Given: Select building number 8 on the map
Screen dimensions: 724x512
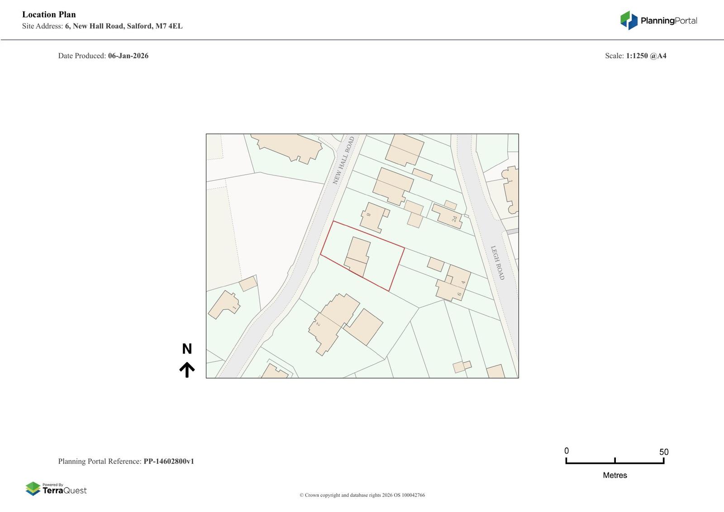Looking at the screenshot, I should point(374,217).
